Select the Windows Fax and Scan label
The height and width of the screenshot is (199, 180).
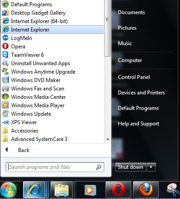tap(38, 89)
